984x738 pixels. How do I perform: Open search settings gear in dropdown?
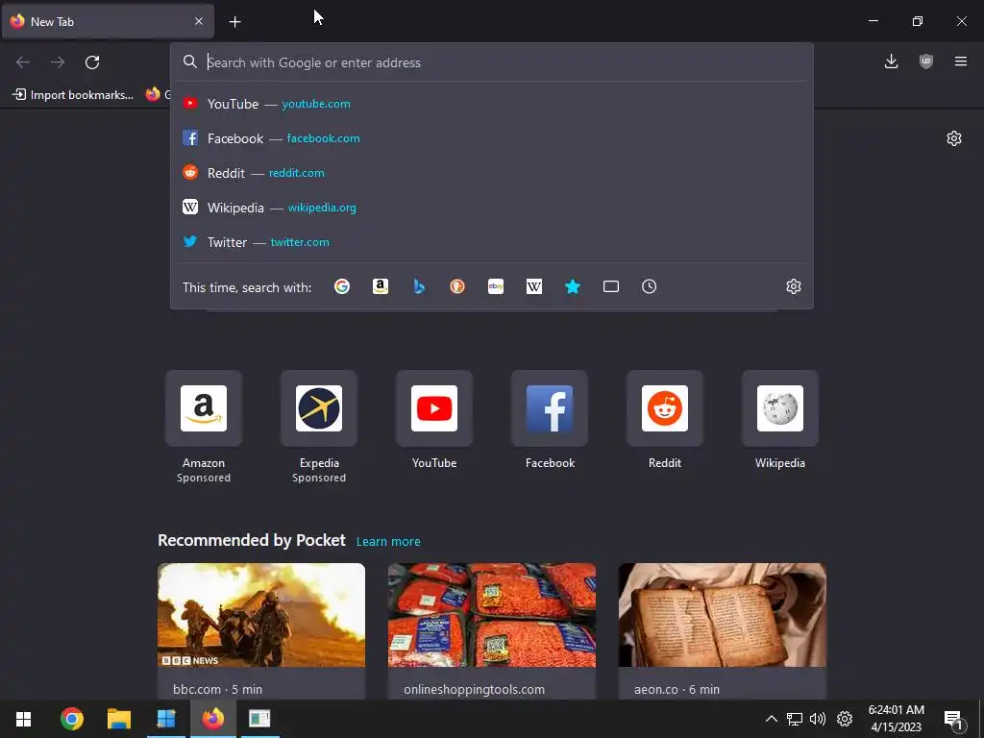(794, 286)
